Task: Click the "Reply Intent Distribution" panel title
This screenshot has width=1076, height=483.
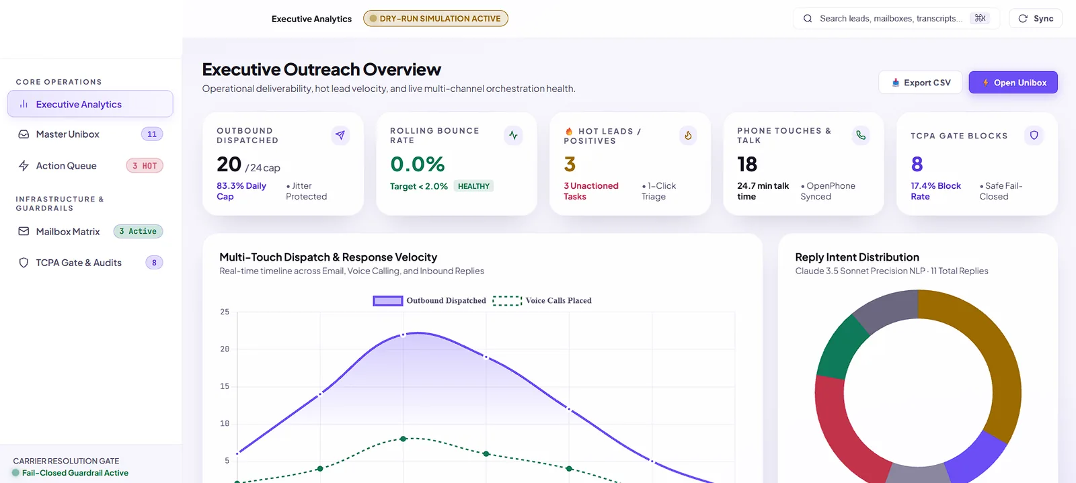Action: click(x=857, y=257)
